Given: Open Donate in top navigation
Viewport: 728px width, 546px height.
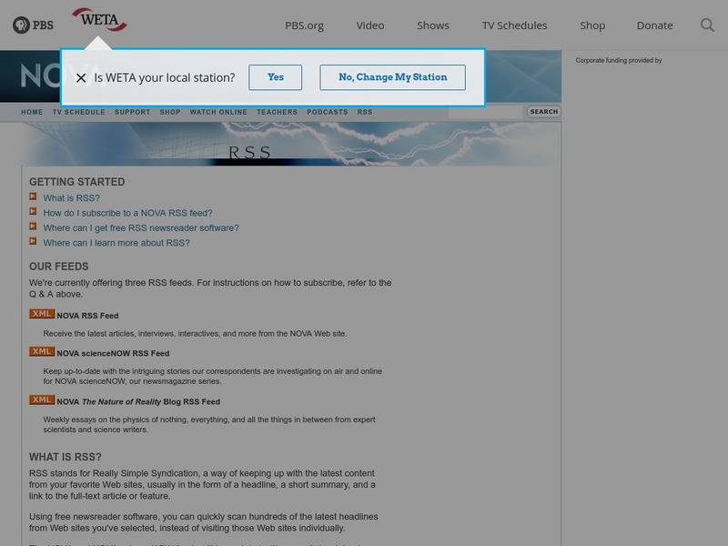Looking at the screenshot, I should pos(654,25).
